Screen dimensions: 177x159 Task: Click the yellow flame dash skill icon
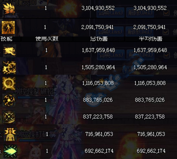[9, 51]
